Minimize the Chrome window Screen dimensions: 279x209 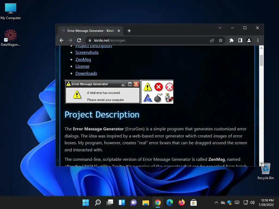(232, 28)
